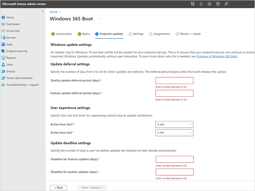Screen dimensions: 255x191
Task: Click the Feature update deferral period field
Action: pos(174,93)
